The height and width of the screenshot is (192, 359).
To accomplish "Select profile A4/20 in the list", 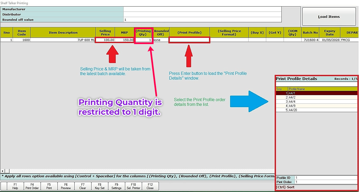I will pos(317,110).
